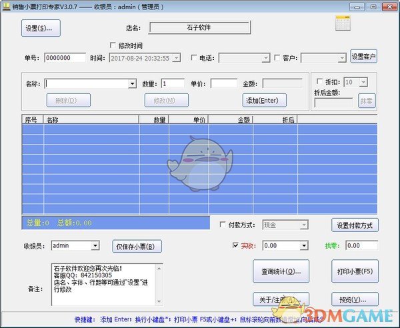Viewport: 400px width, 328px height.
Task: Click the 抹零 round-off button
Action: 367,101
